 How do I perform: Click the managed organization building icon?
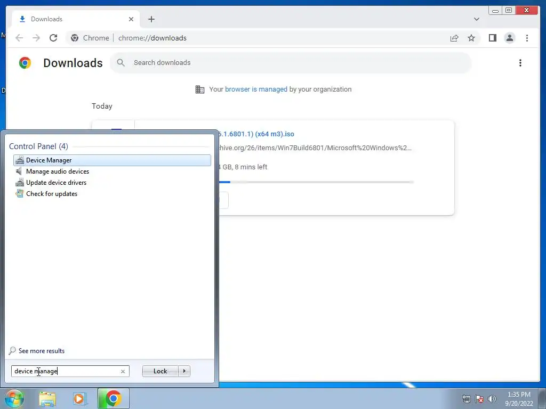click(x=200, y=89)
